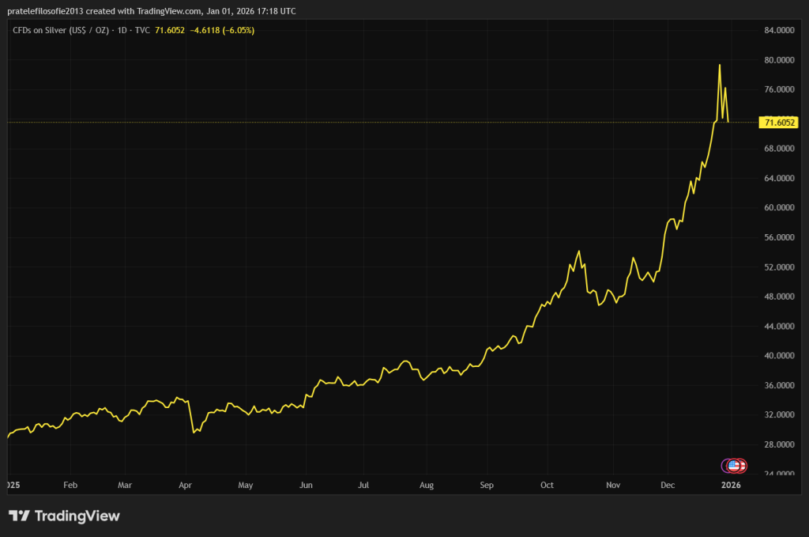Click the -4.6118 (-6.05%) change value
The height and width of the screenshot is (537, 809).
[x=223, y=30]
